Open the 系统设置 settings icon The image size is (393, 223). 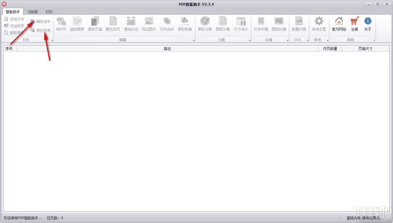click(318, 24)
